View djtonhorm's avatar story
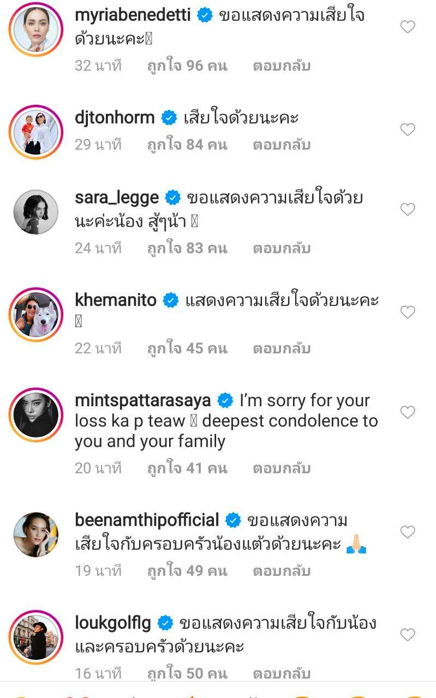 coord(35,132)
